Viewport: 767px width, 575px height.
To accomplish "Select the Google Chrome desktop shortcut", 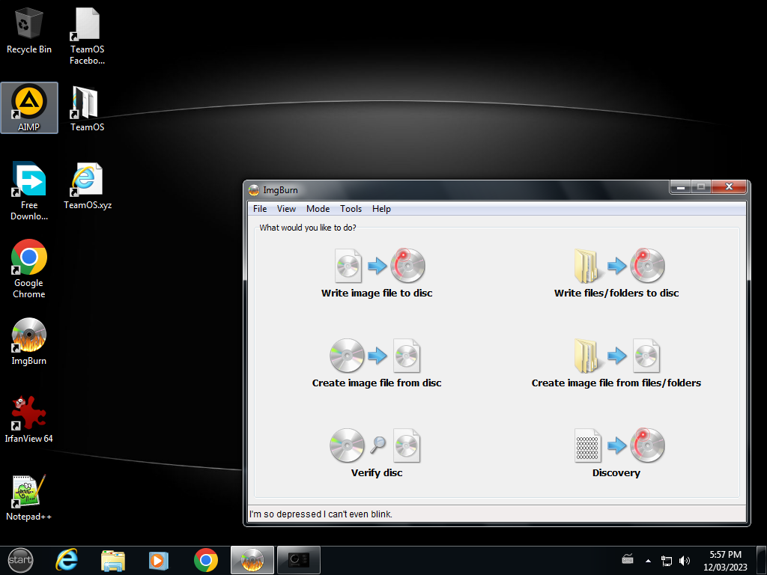I will point(29,269).
